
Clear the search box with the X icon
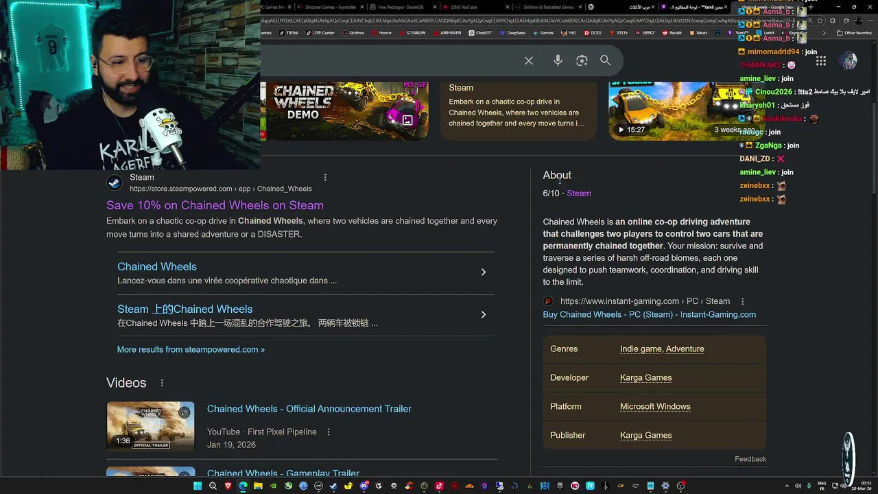tap(529, 60)
